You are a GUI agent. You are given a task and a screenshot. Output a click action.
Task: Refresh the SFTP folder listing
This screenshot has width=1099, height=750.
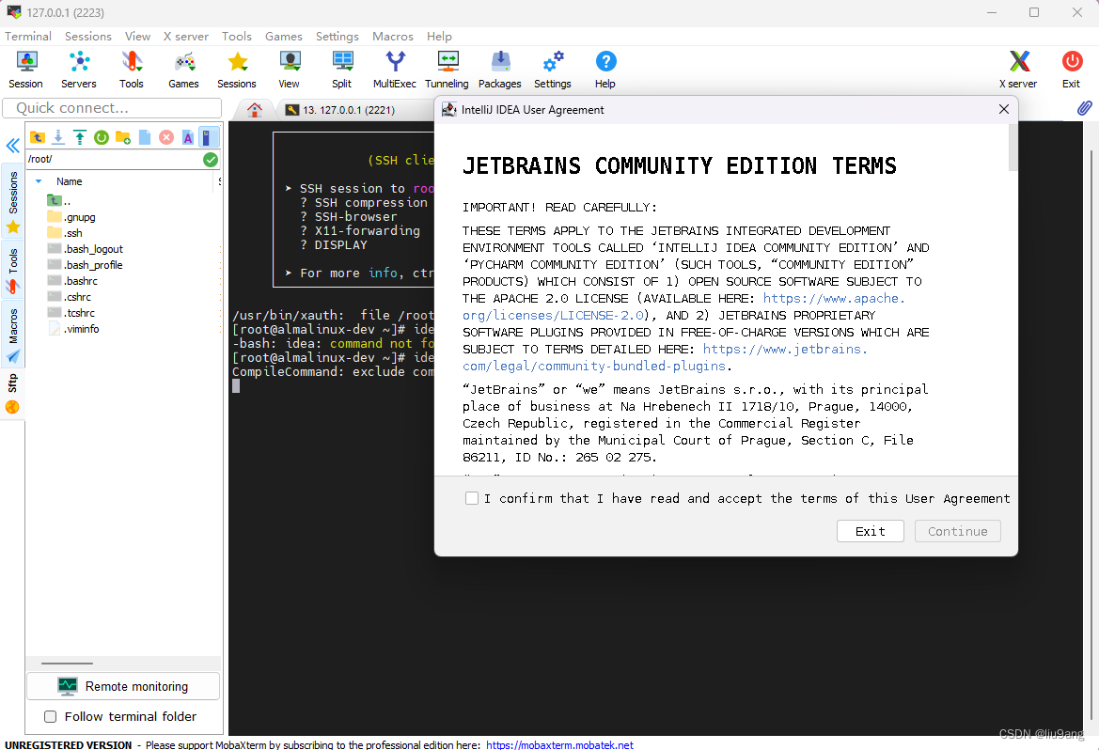(x=102, y=137)
